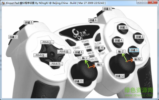Select the 轴 RZ axis button
Screen dimensions: 159x100
pos(137,59)
